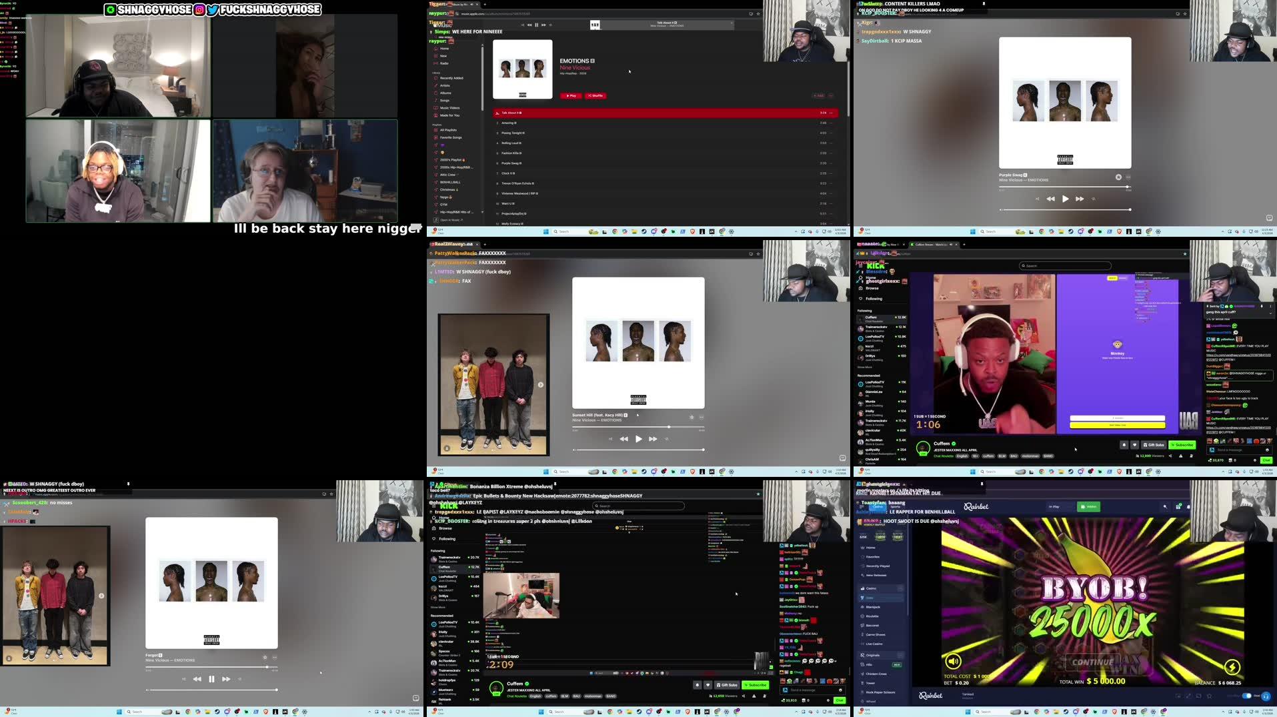
Task: Open Radio in the Apple Music sidebar
Action: (x=443, y=63)
